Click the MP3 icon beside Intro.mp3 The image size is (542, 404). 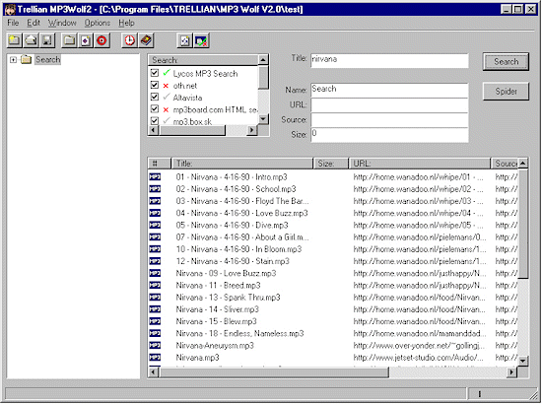point(155,177)
